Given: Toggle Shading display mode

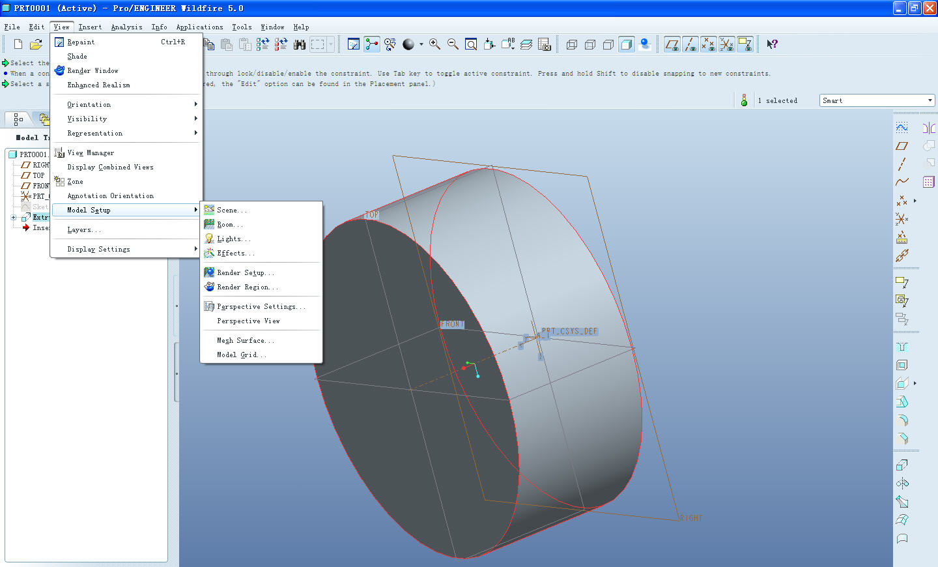Looking at the screenshot, I should pyautogui.click(x=627, y=44).
